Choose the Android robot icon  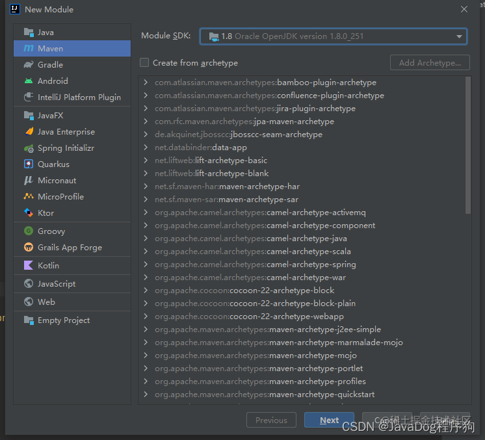[x=29, y=81]
